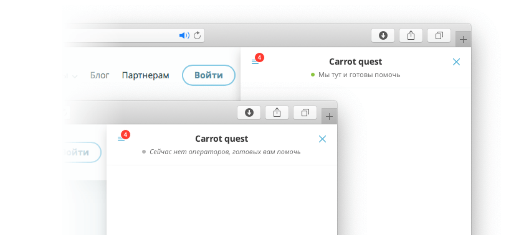Open conversations list in offline Carrot quest chat
This screenshot has width=506, height=235.
click(121, 139)
